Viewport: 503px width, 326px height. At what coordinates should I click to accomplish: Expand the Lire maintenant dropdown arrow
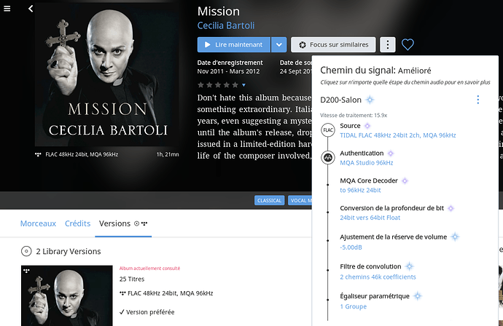click(278, 44)
